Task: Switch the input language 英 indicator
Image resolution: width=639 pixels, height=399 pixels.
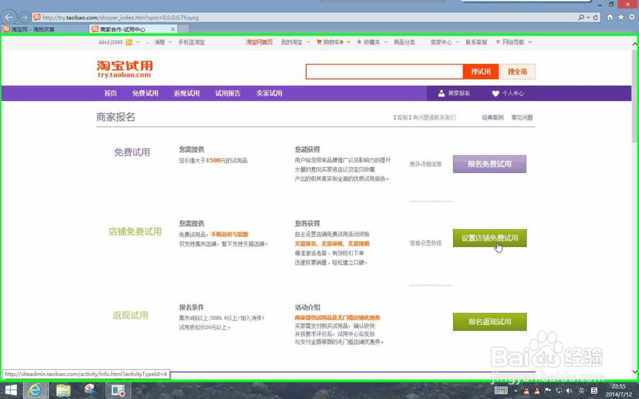Action: (581, 391)
